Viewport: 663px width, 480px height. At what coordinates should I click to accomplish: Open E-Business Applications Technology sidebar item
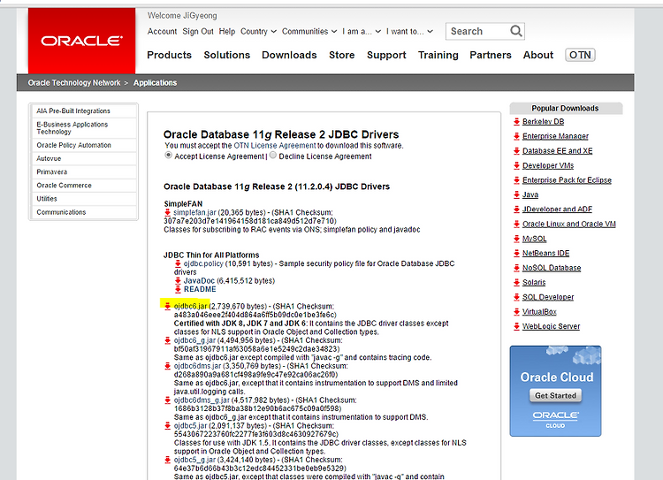point(84,127)
